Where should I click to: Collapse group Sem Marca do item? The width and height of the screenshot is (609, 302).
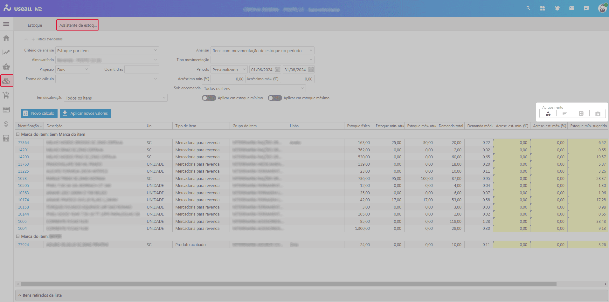coord(18,134)
